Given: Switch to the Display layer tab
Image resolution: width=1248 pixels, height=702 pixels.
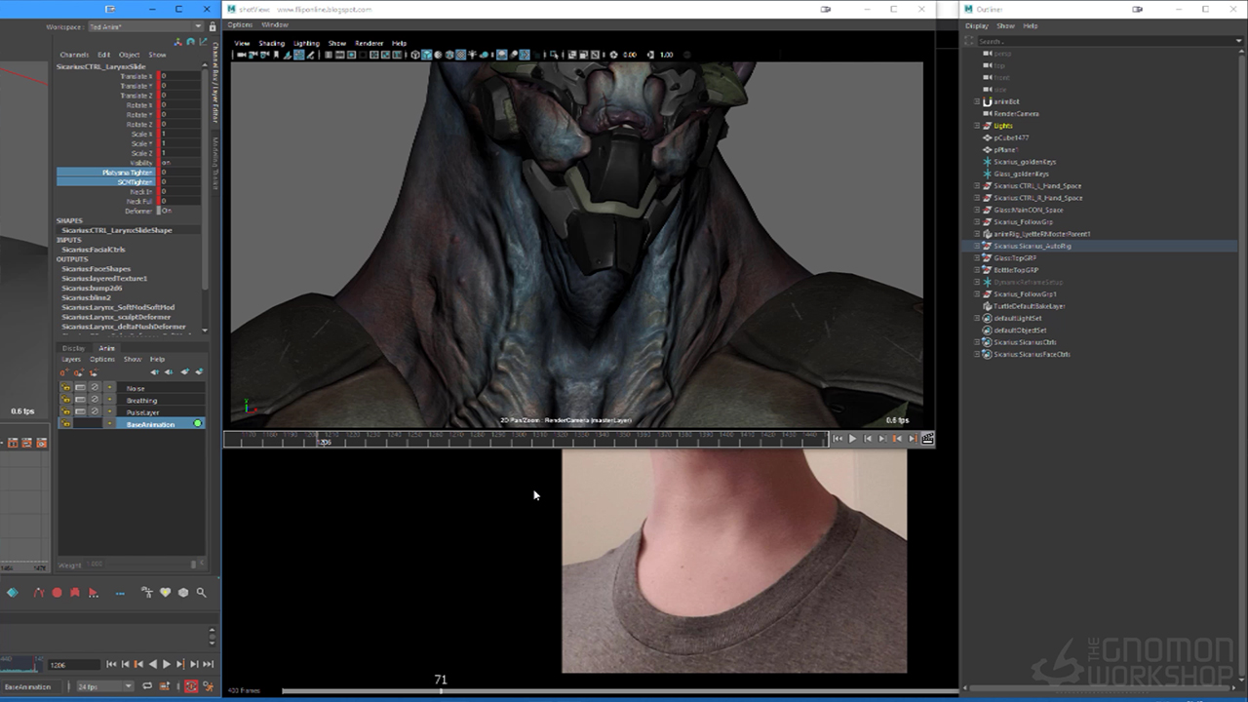Looking at the screenshot, I should (74, 348).
